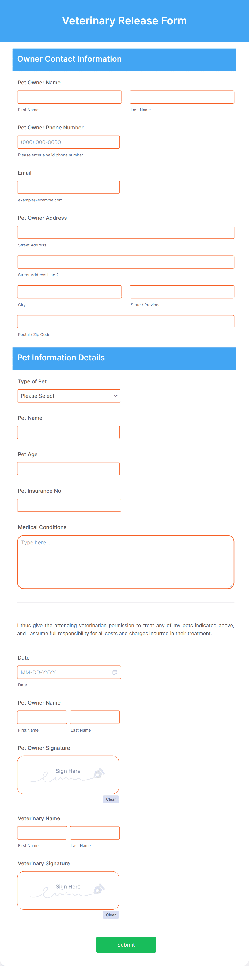The height and width of the screenshot is (966, 249).
Task: Clear the Pet Owner Signature
Action: 111,799
